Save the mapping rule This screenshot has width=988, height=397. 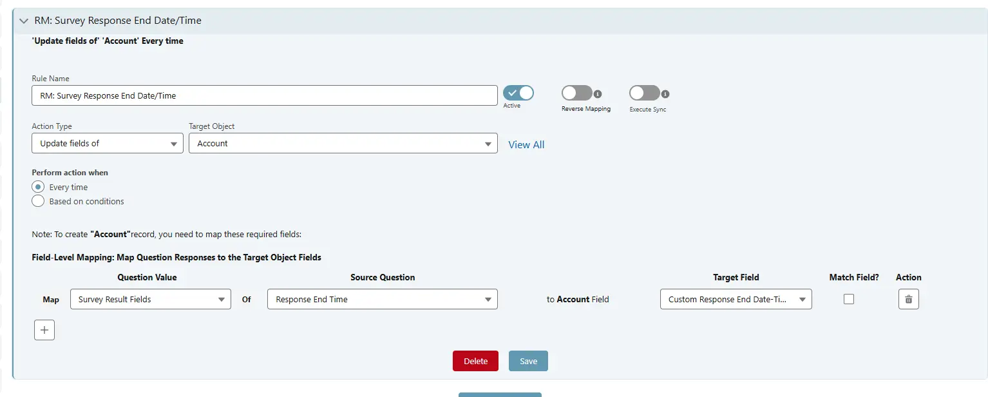click(527, 361)
